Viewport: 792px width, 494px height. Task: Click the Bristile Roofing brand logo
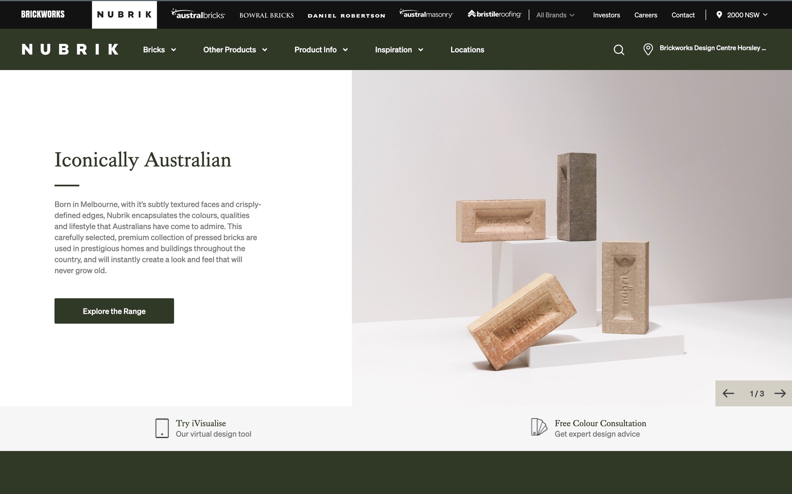[494, 14]
